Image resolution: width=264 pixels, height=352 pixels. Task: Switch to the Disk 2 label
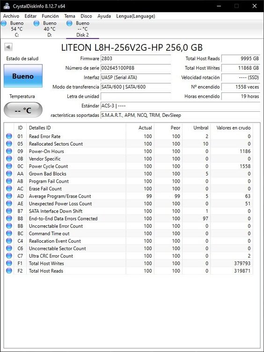[x=82, y=35]
